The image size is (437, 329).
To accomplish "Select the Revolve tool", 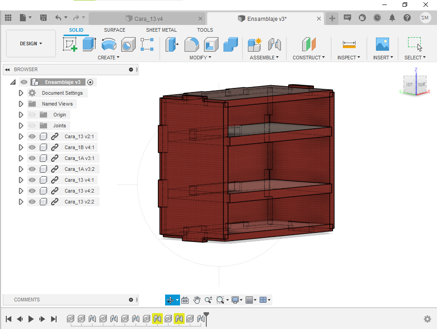I will tap(109, 44).
